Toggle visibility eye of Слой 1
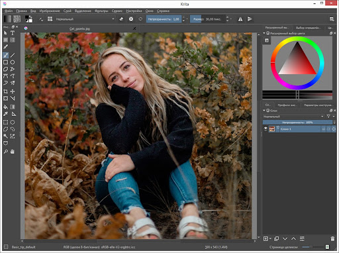 pyautogui.click(x=266, y=128)
